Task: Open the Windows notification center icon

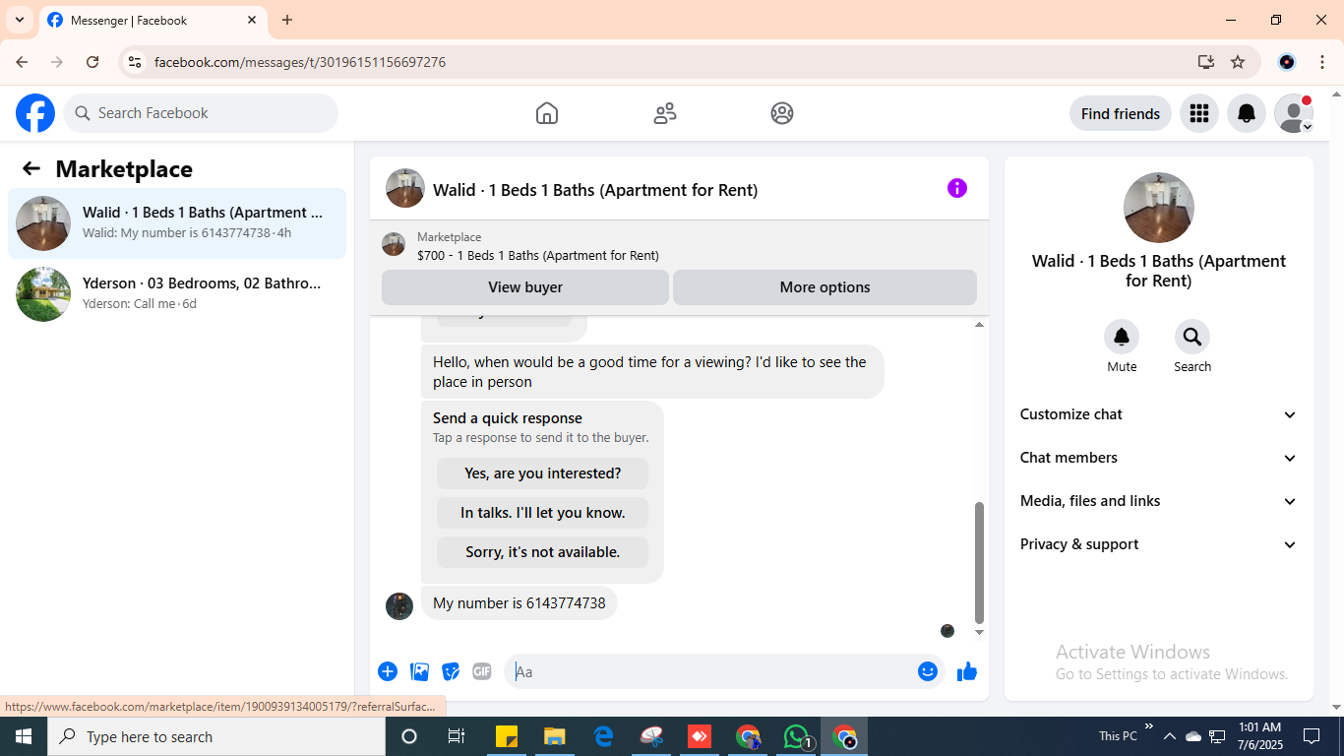Action: [x=1312, y=736]
